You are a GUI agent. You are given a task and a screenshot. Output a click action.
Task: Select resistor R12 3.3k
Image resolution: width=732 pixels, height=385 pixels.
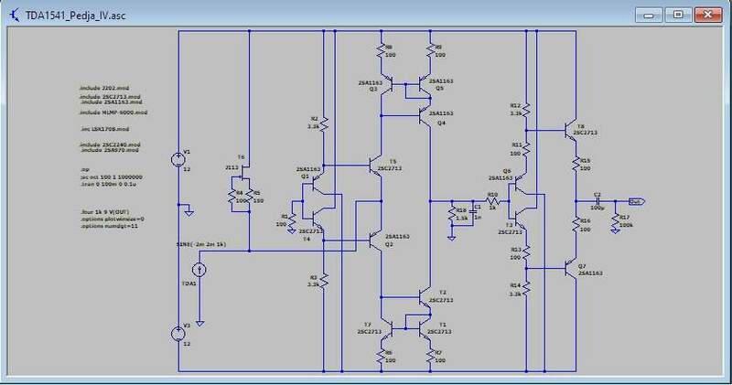click(526, 110)
